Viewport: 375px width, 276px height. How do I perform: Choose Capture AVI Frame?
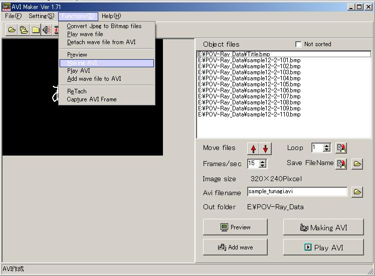[x=107, y=99]
